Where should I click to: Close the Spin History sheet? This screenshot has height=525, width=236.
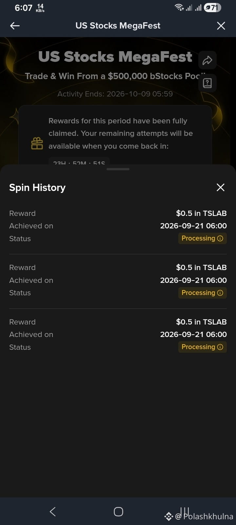click(x=221, y=187)
